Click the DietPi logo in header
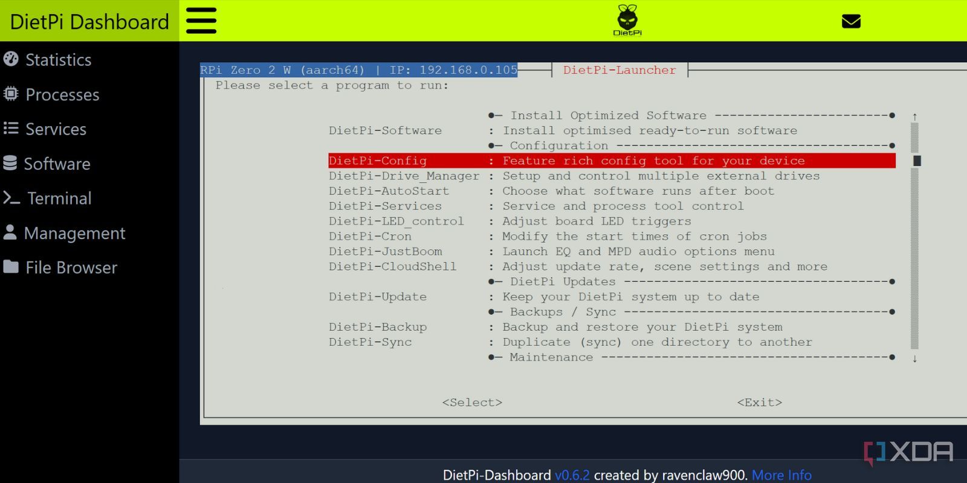Viewport: 967px width, 483px height. pos(627,21)
